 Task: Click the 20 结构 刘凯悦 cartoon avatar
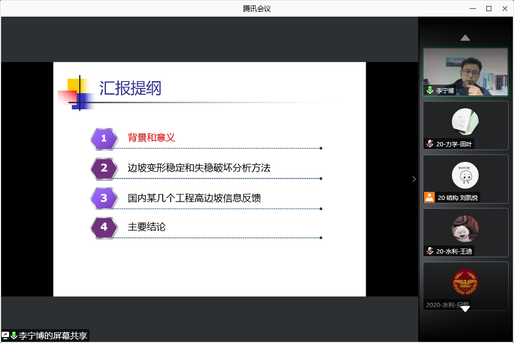[465, 175]
